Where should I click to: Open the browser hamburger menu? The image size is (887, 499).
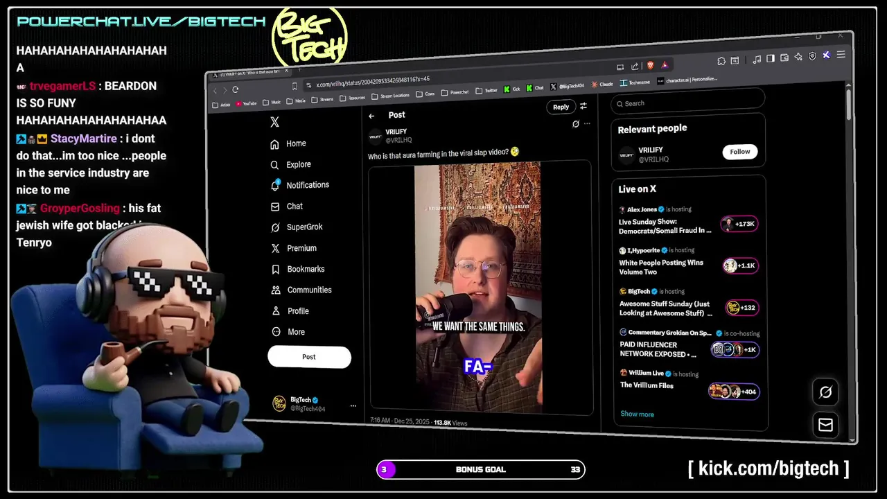(x=841, y=55)
